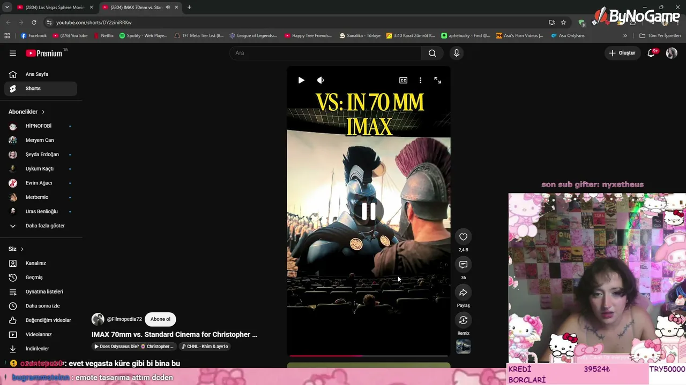Open Beğendiğim videolar liked videos

tap(41, 320)
